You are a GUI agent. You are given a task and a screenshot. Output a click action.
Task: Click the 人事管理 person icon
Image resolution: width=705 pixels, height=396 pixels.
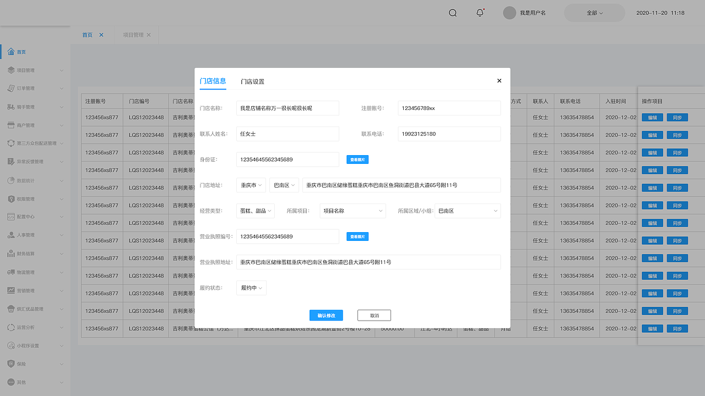tap(11, 235)
